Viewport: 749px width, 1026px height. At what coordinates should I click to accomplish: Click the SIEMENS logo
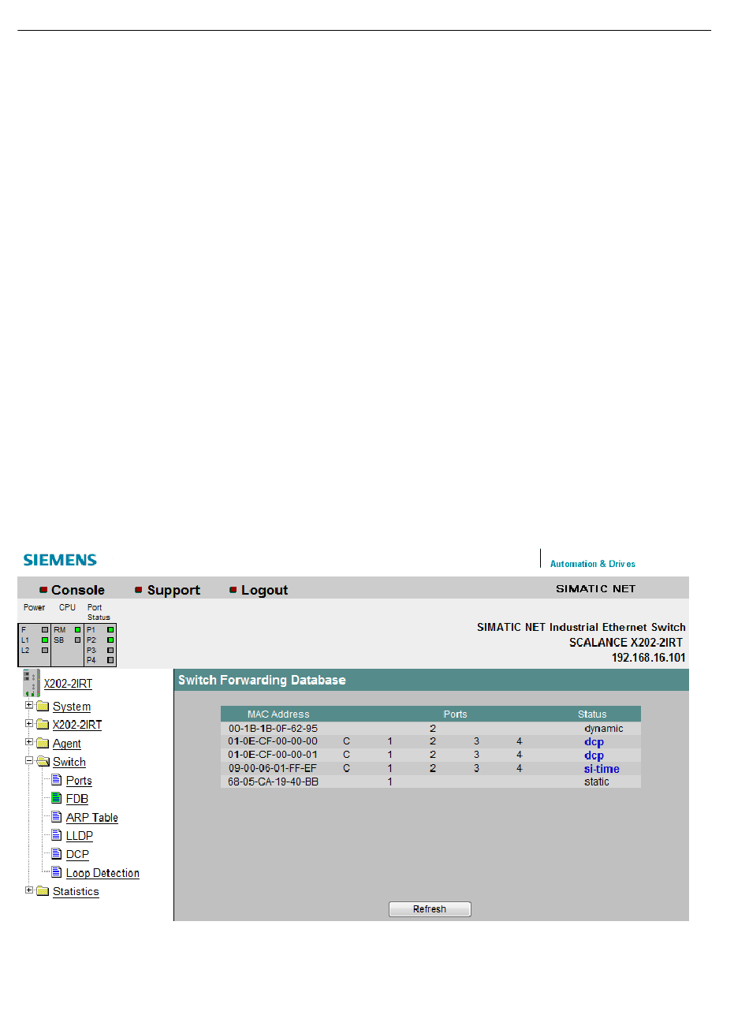tap(60, 560)
